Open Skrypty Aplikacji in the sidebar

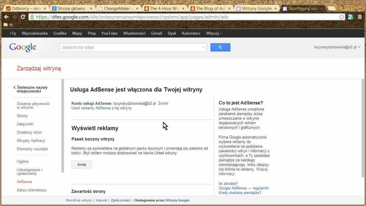(x=31, y=141)
